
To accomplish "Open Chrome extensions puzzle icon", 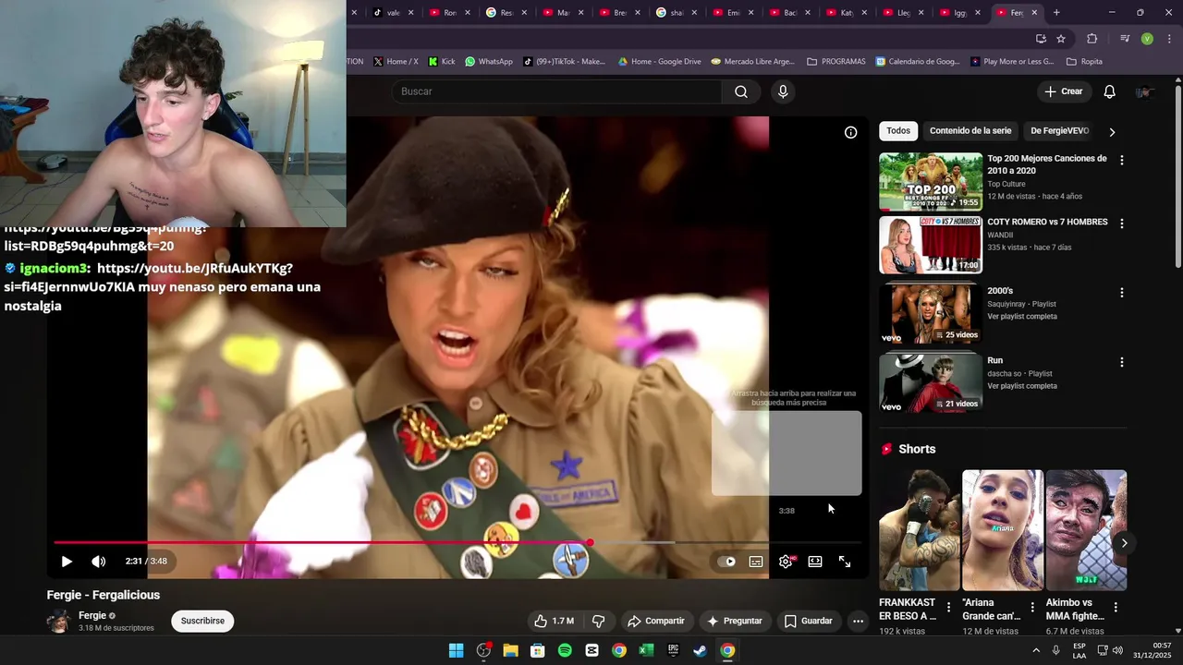I will pyautogui.click(x=1092, y=39).
